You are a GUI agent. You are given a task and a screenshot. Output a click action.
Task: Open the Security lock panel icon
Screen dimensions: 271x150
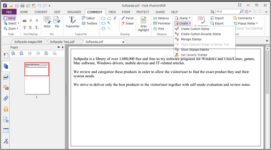pos(6,109)
